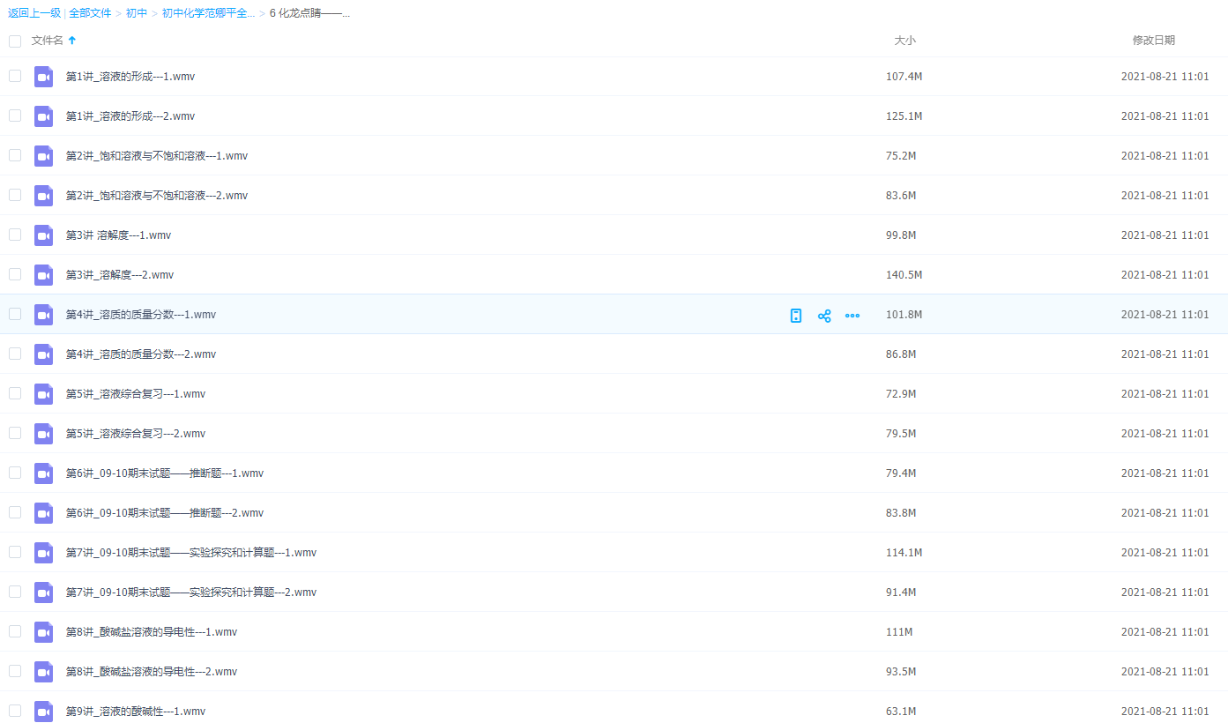1228x723 pixels.
Task: Click the sort arrow next to 文件名
Action: click(72, 41)
